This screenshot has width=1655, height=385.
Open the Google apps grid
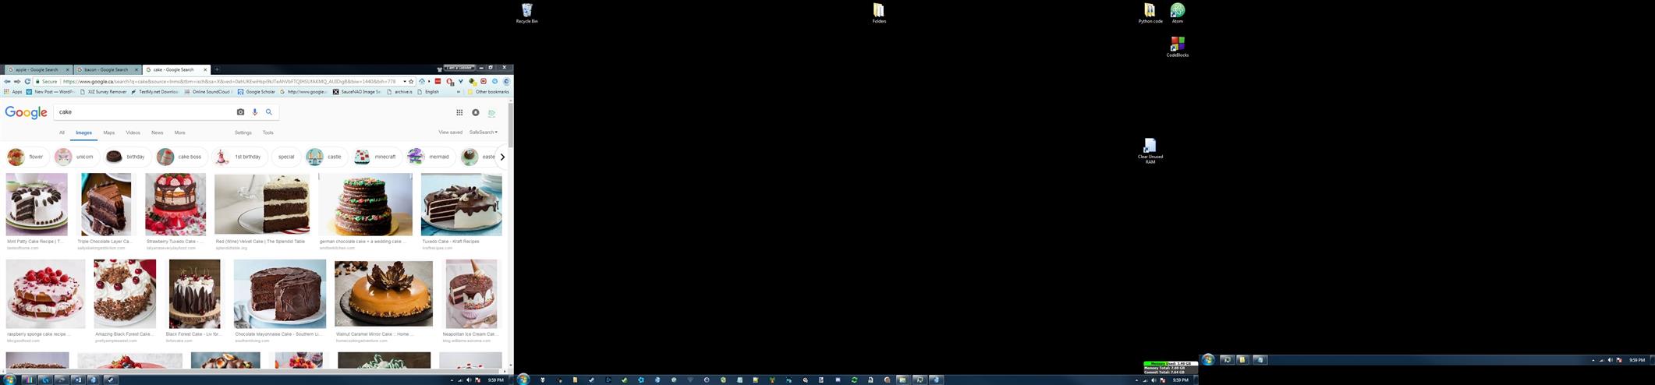point(459,112)
